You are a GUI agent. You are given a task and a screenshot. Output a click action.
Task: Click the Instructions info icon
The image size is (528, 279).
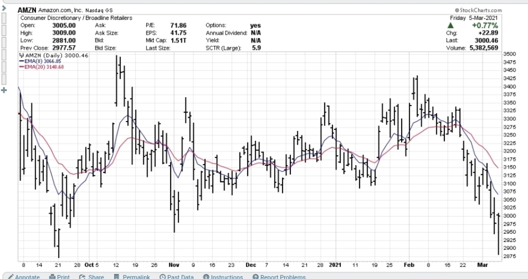(206, 276)
